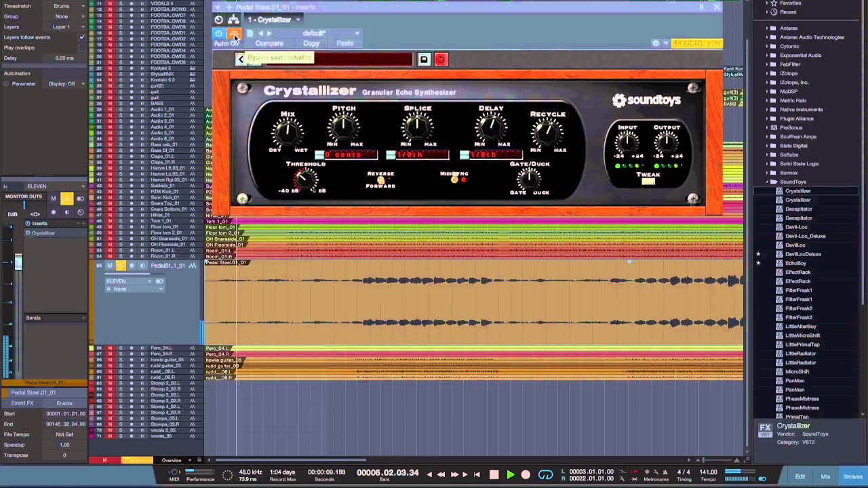Start playback with the green Play button
The height and width of the screenshot is (488, 868).
[x=511, y=475]
